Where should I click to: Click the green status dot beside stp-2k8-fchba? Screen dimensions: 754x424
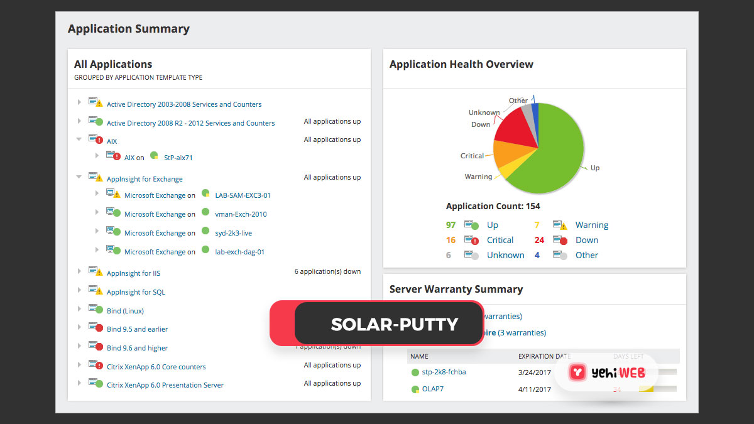tap(415, 372)
